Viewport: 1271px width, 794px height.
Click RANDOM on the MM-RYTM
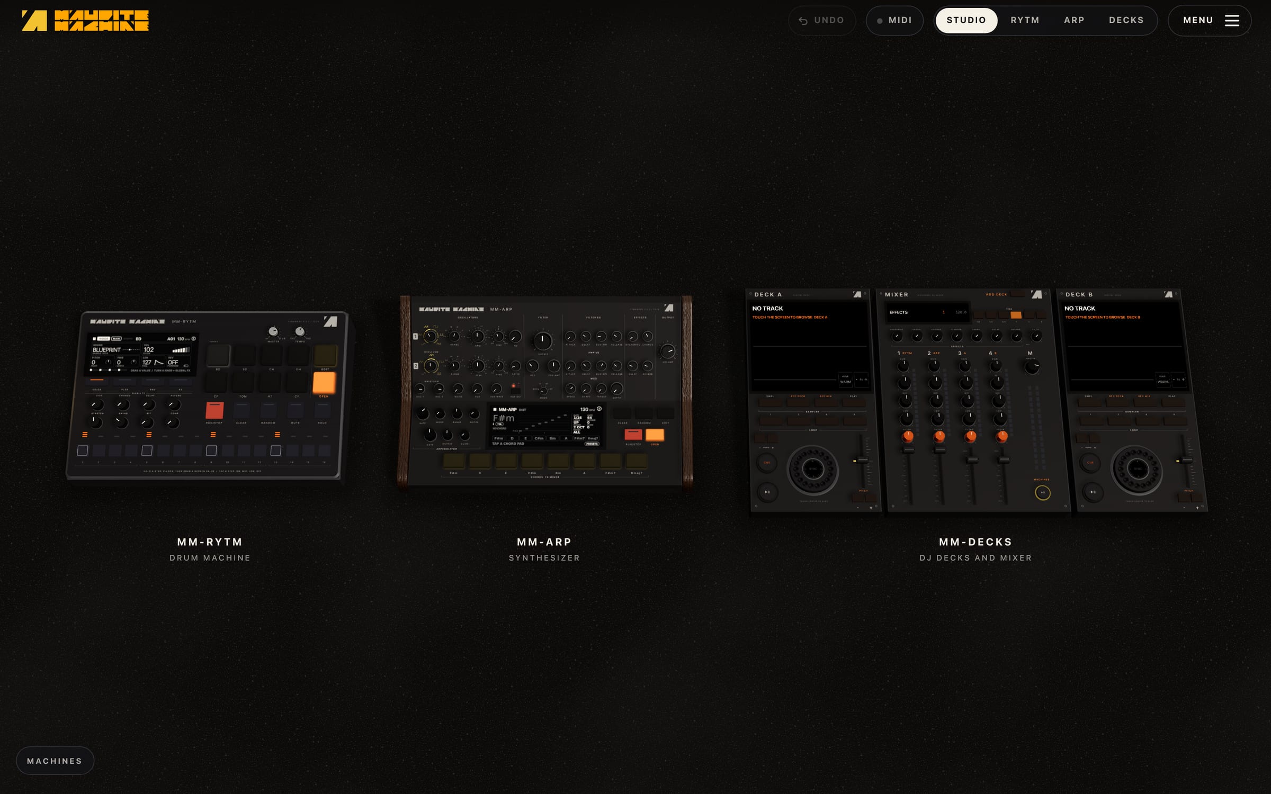[x=268, y=410]
